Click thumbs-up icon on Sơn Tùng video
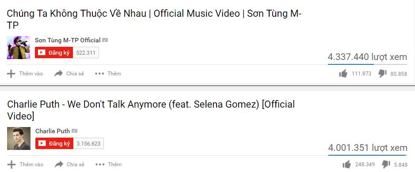Image resolution: width=415 pixels, height=172 pixels. (x=343, y=74)
